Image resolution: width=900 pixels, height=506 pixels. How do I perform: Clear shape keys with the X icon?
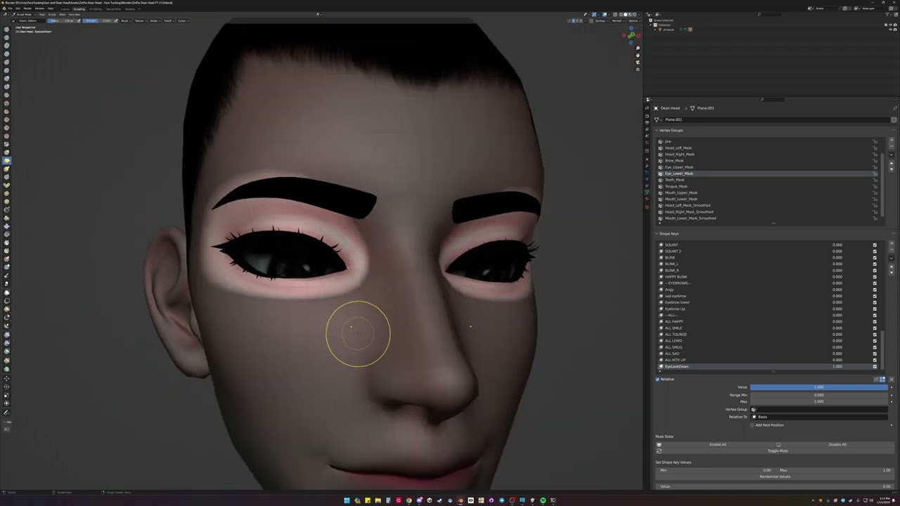[892, 379]
